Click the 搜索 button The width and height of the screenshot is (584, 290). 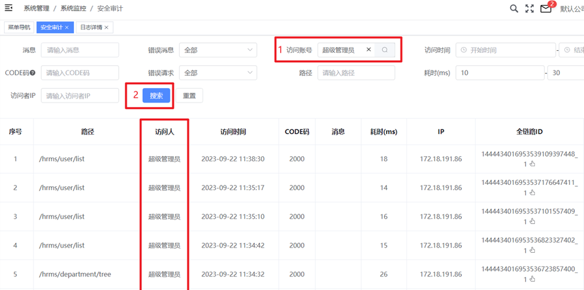(x=156, y=95)
